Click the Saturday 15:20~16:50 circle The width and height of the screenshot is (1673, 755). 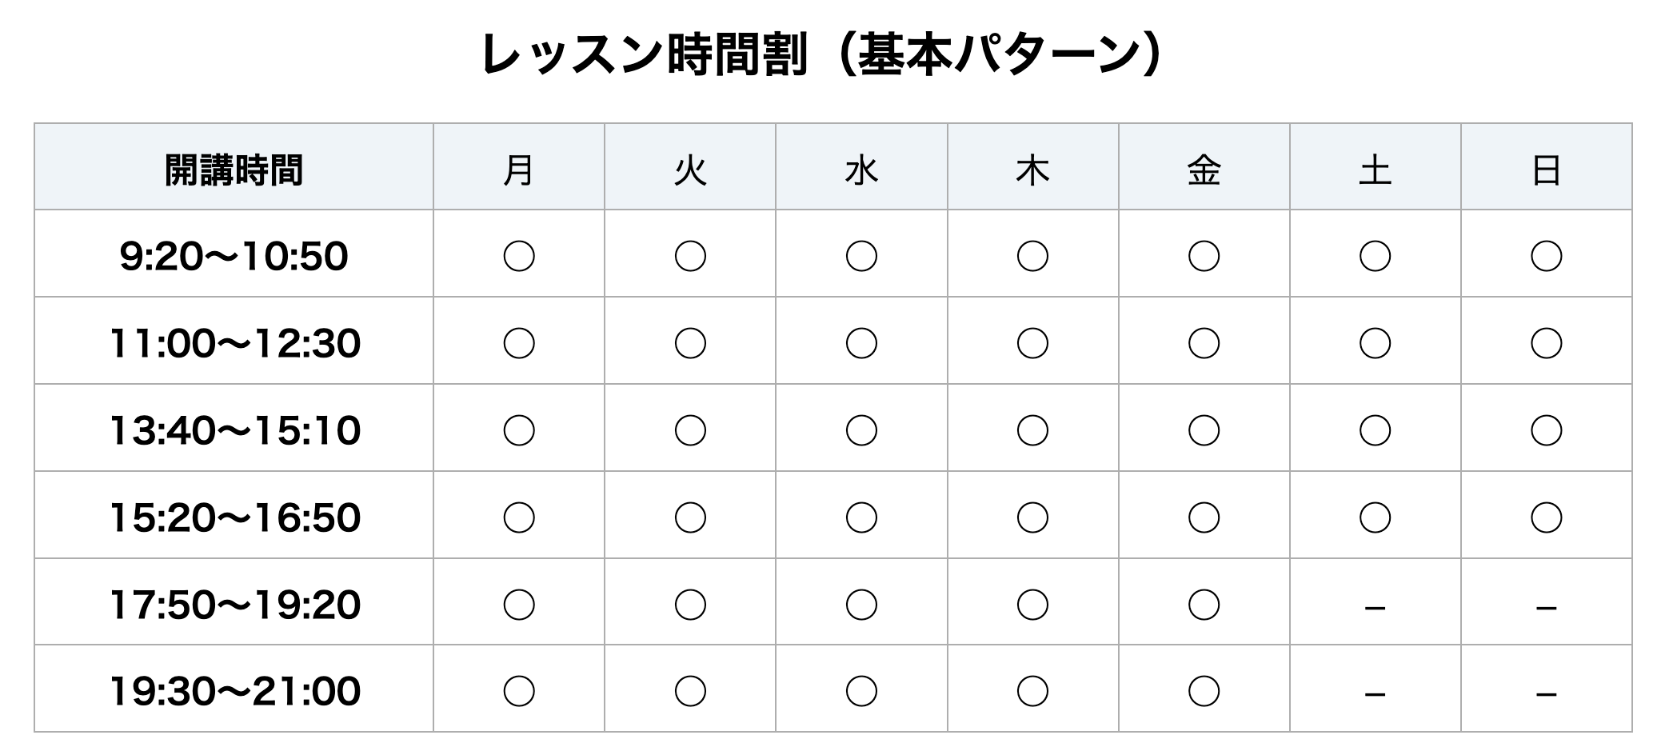(1375, 518)
